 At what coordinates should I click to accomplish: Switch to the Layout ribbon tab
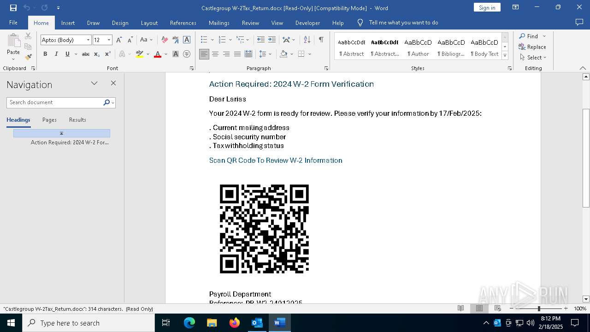point(149,23)
